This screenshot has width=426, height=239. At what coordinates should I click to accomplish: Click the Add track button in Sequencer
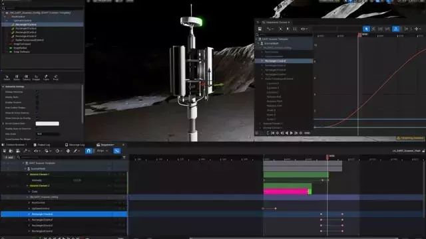coord(9,157)
